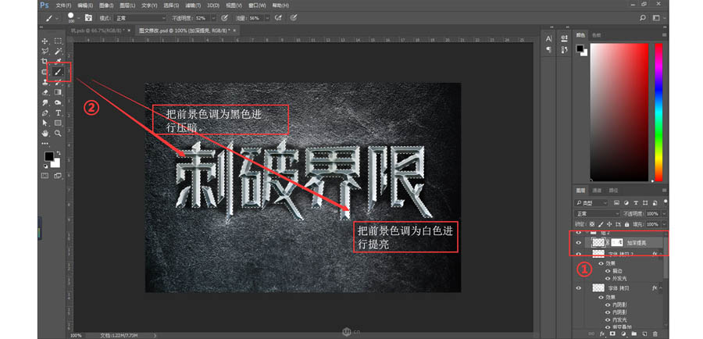
Task: Toggle the 外发光 effect visibility
Action: point(608,278)
